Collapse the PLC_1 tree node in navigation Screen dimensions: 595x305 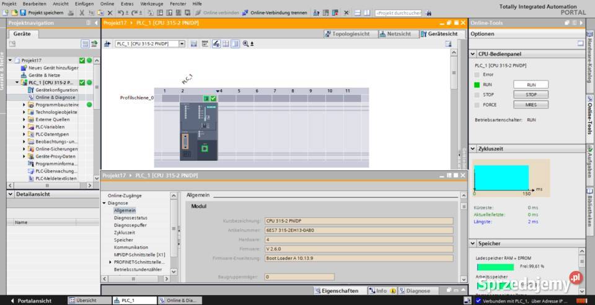pyautogui.click(x=17, y=82)
